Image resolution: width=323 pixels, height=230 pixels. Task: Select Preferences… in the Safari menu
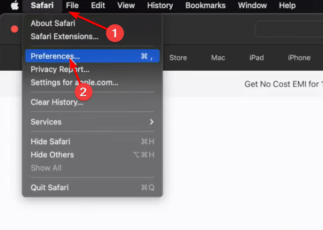[x=92, y=56]
